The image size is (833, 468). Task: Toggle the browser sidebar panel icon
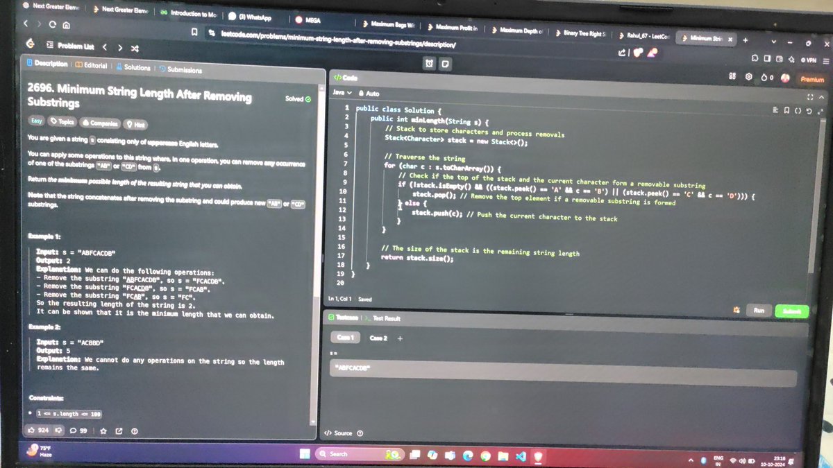(768, 59)
